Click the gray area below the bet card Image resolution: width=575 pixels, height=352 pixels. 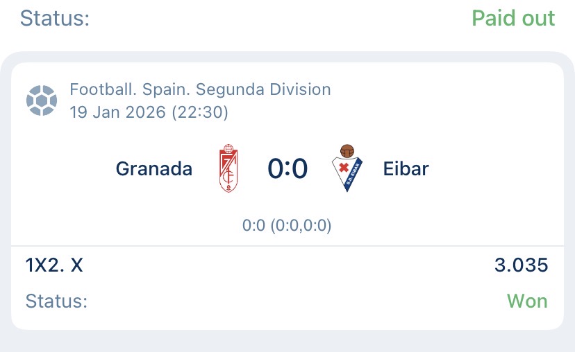(287, 342)
